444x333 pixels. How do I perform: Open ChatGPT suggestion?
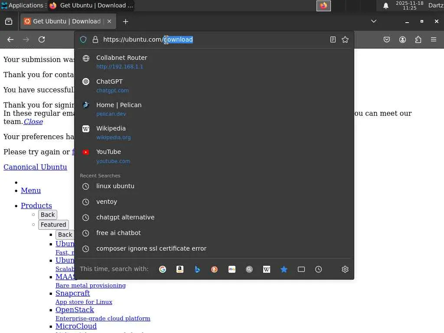214,86
